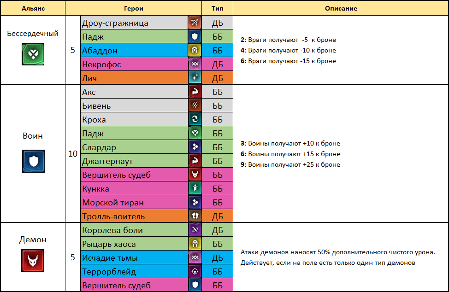Click the footprints icon beside Тролль-воитель

tap(195, 216)
